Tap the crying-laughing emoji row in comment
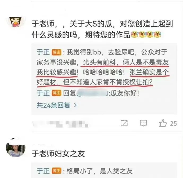 pos(146,34)
